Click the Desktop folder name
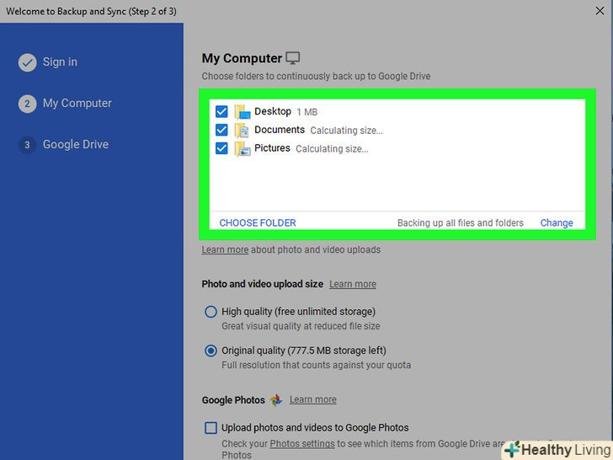This screenshot has height=460, width=613. click(x=273, y=111)
